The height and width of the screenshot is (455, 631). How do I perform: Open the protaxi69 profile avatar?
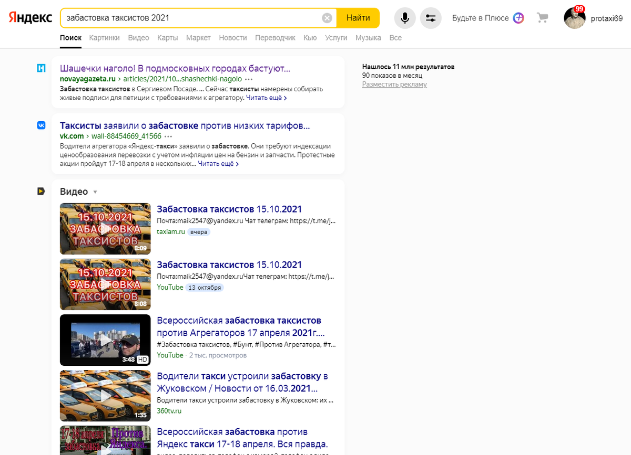pos(575,18)
